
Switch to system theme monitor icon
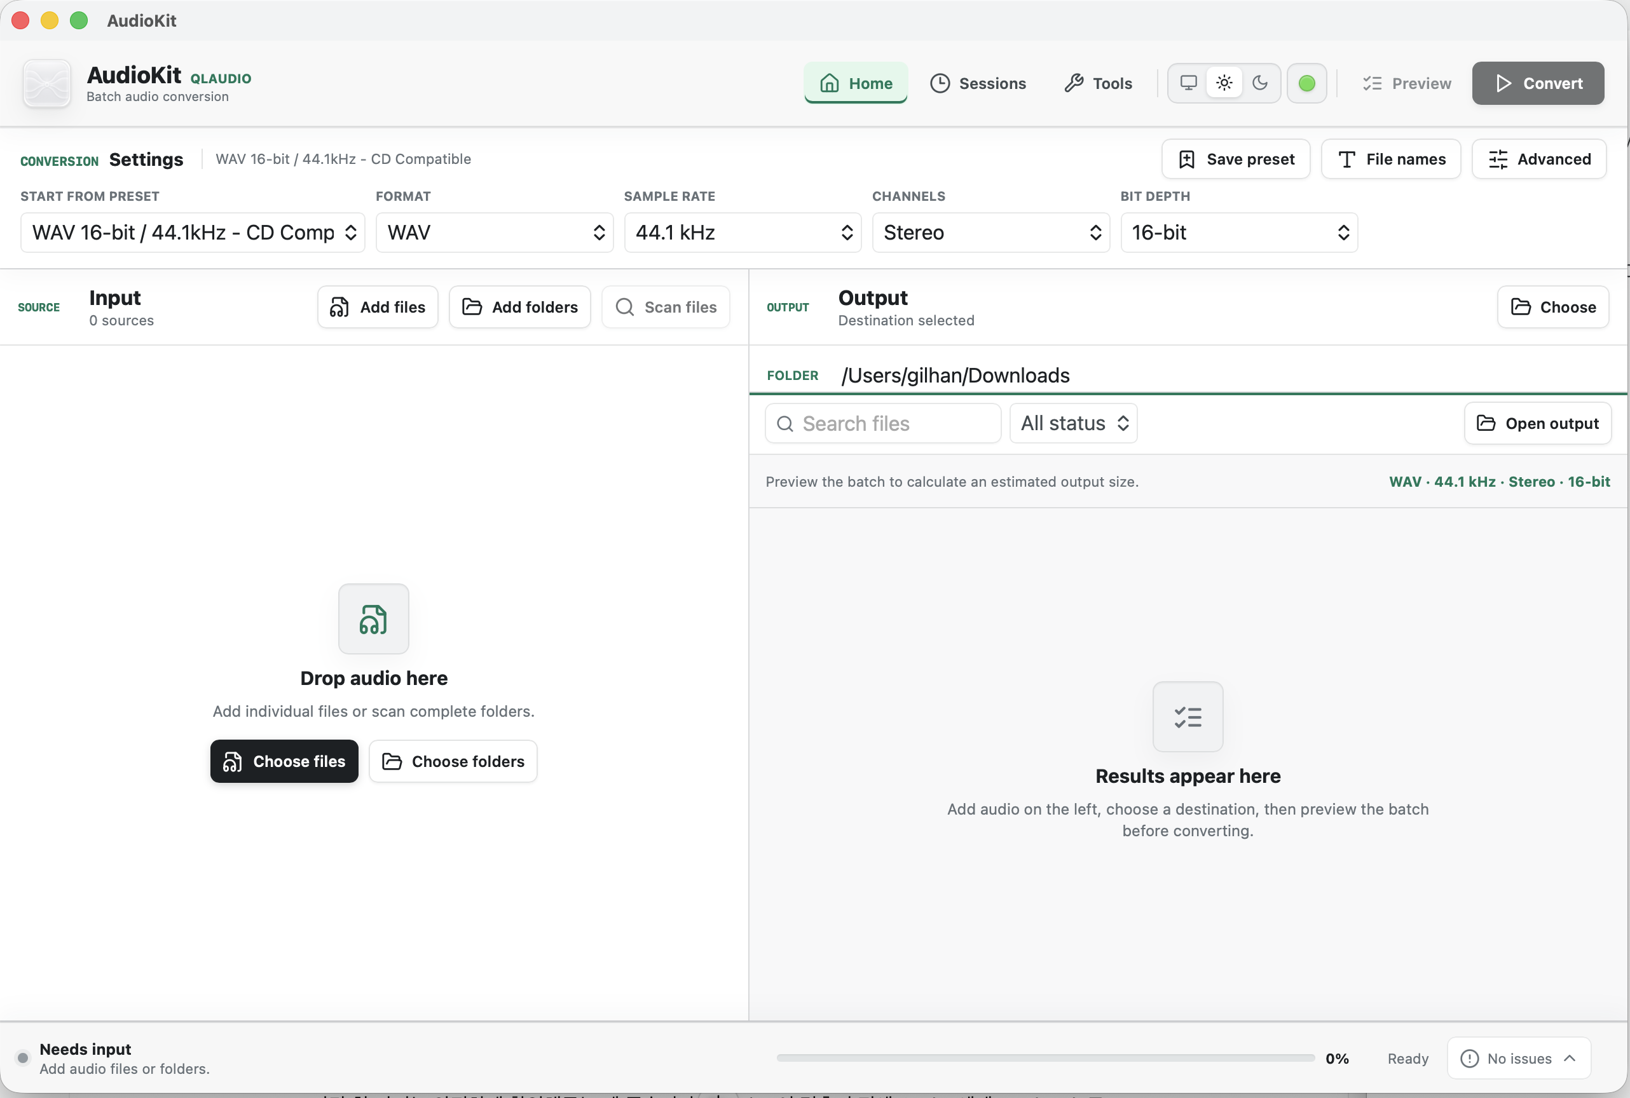(x=1189, y=83)
